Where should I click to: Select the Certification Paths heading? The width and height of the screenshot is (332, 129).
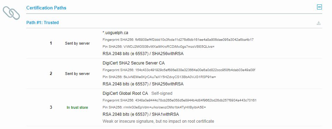pos(46,8)
